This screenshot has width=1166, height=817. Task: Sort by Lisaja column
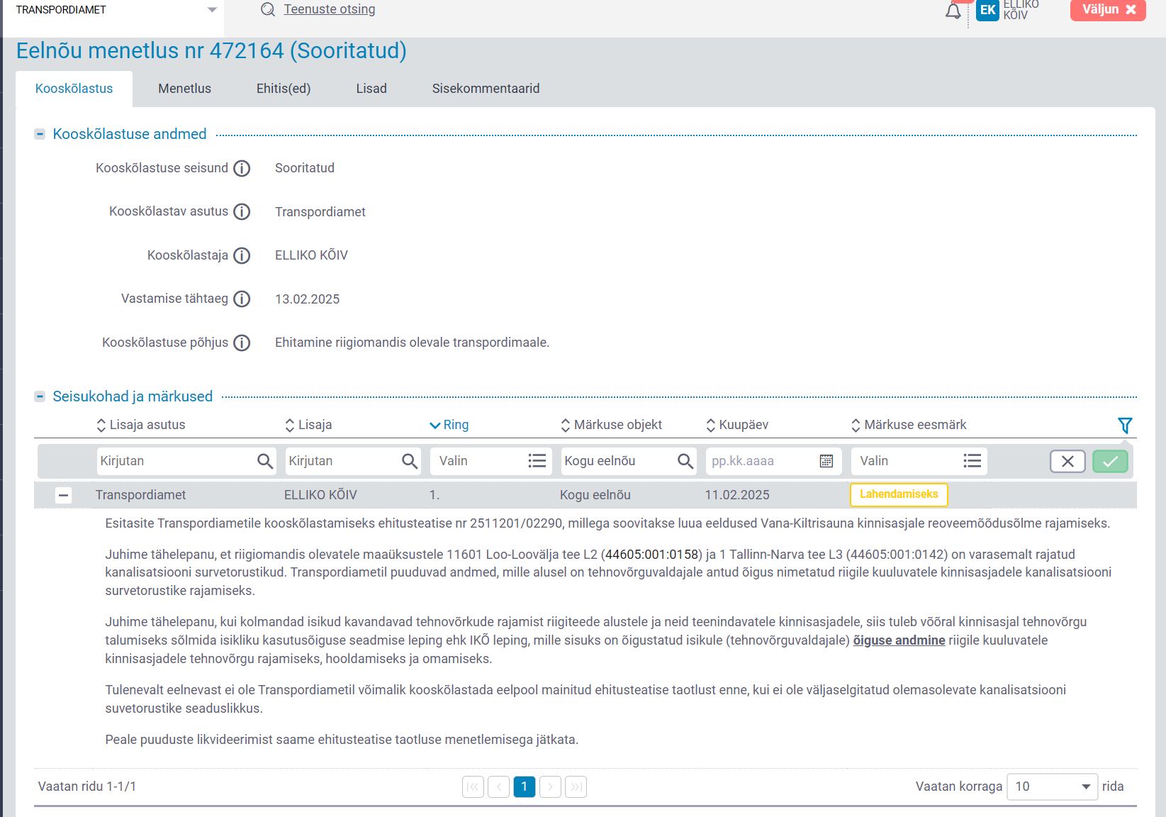pos(308,425)
